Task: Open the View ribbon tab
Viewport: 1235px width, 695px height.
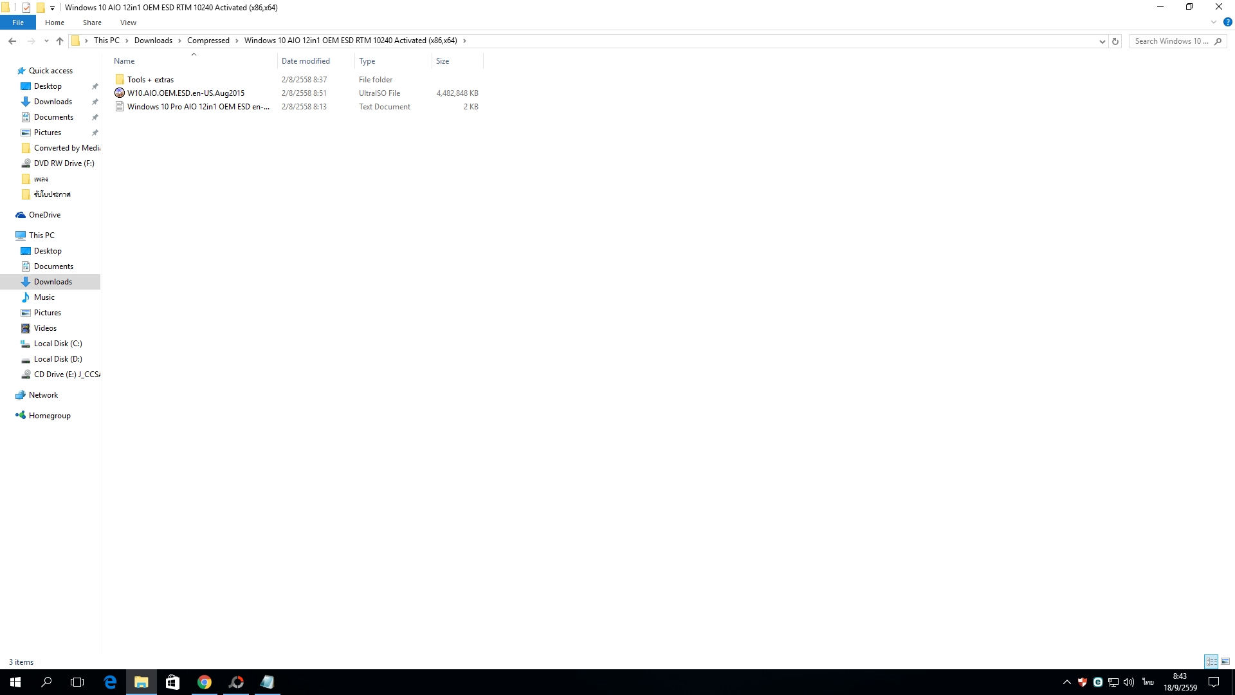Action: coord(128,23)
